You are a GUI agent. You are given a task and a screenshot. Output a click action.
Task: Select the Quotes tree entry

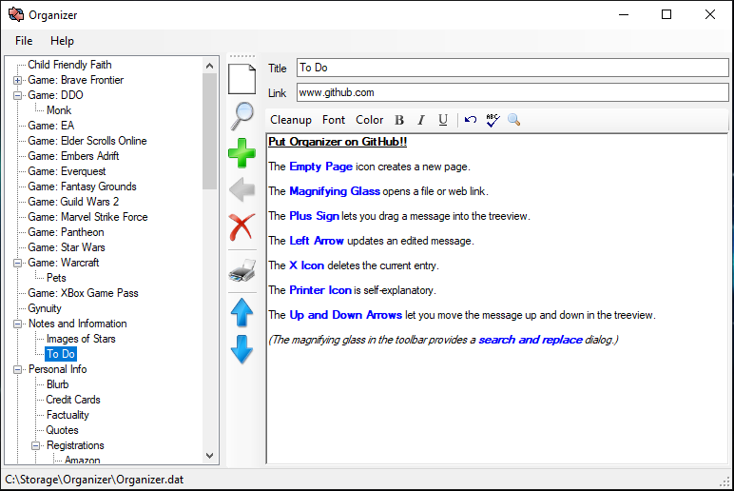[x=62, y=430]
